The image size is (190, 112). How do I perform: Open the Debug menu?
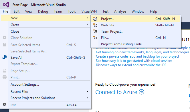43,11
